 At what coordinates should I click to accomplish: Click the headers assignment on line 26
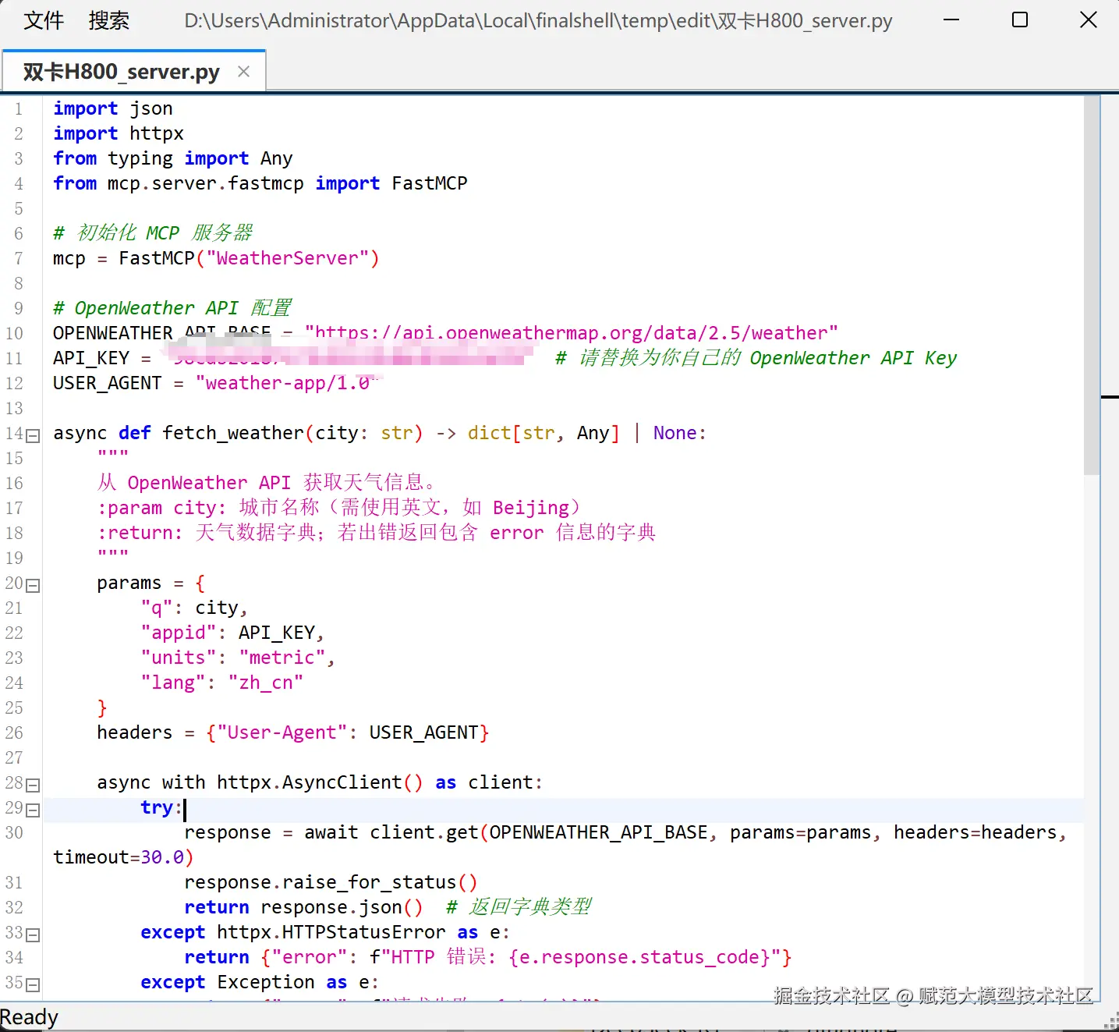coord(293,732)
